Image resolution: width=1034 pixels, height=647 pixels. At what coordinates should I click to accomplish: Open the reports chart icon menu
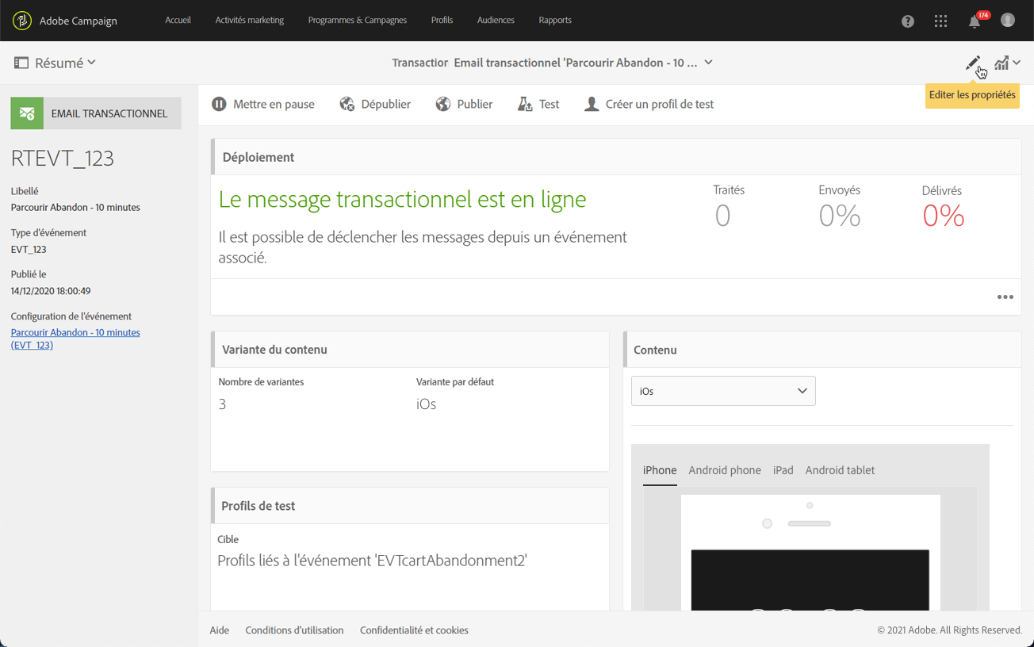pos(1007,63)
